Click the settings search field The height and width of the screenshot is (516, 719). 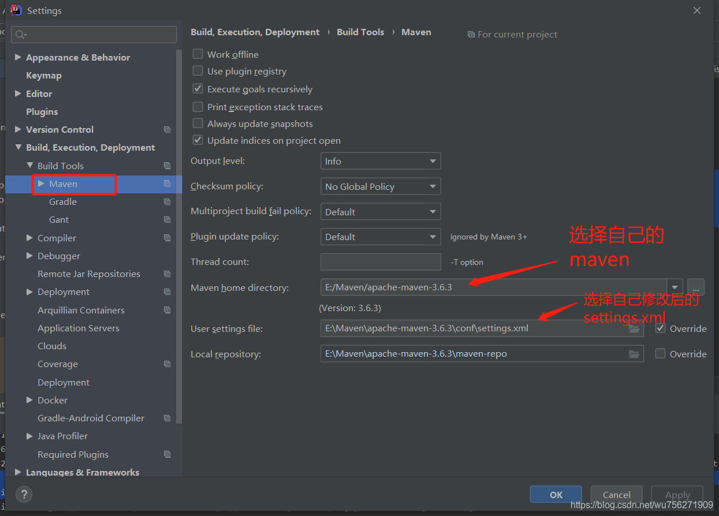(94, 35)
